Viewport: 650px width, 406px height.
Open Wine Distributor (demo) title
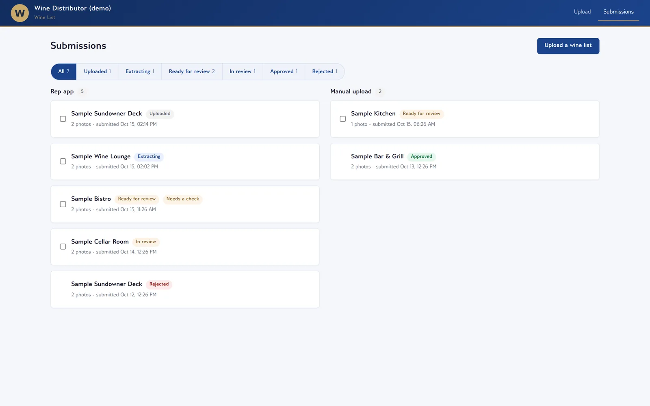[x=73, y=8]
